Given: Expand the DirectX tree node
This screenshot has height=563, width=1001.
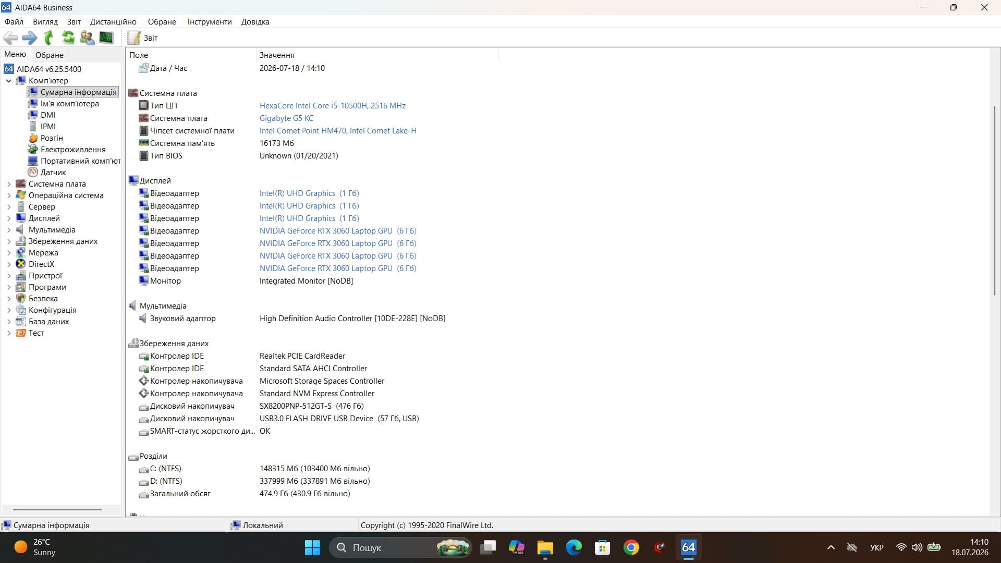Looking at the screenshot, I should click(8, 264).
